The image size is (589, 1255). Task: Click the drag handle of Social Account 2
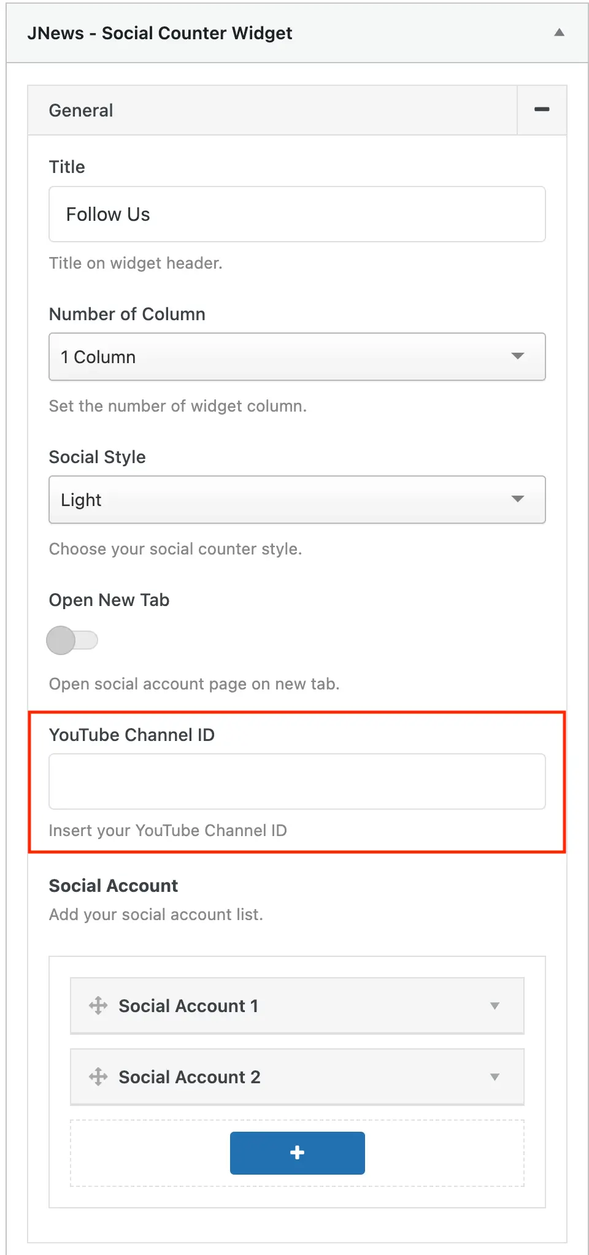(x=98, y=1077)
